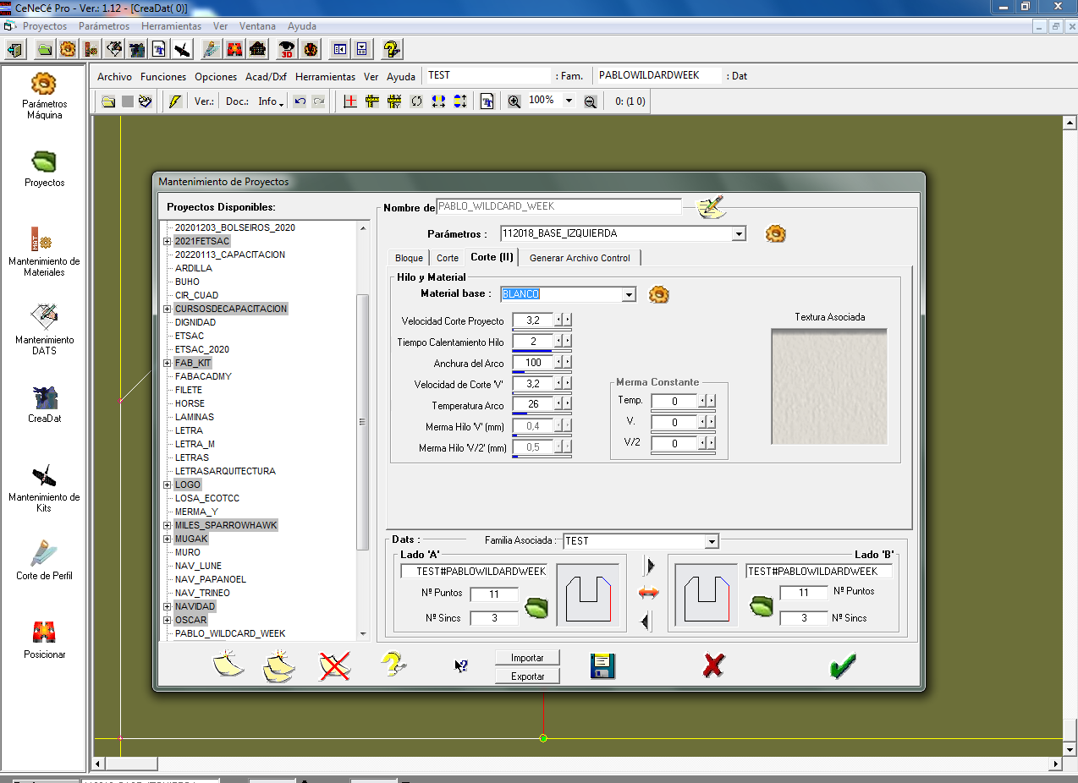Screen dimensions: 1078x783
Task: Expand the NAVIDAD tree node
Action: tap(167, 606)
